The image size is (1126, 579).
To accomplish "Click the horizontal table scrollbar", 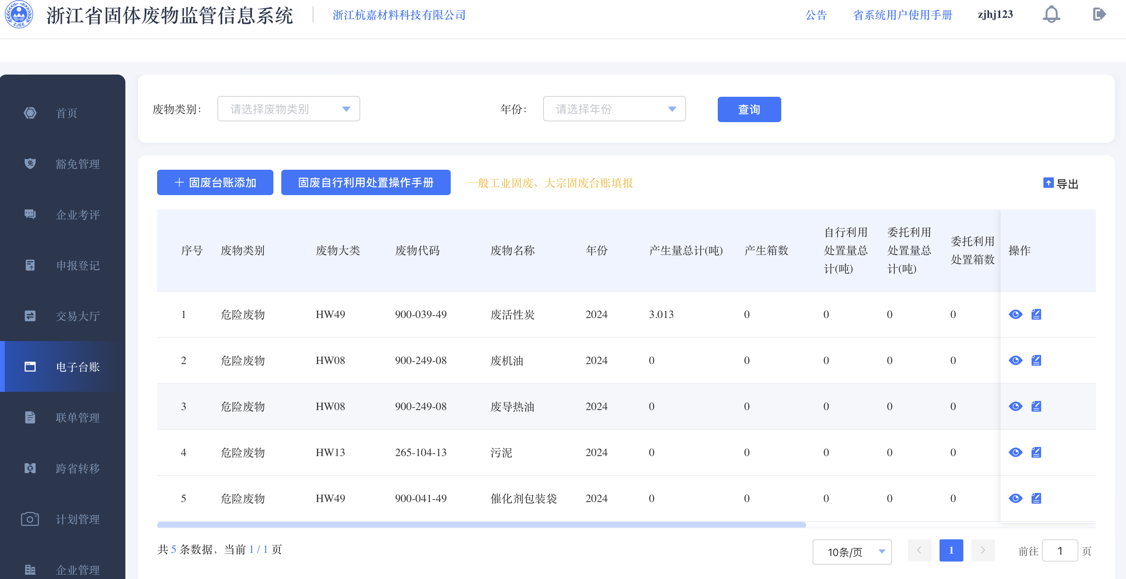I will (481, 524).
